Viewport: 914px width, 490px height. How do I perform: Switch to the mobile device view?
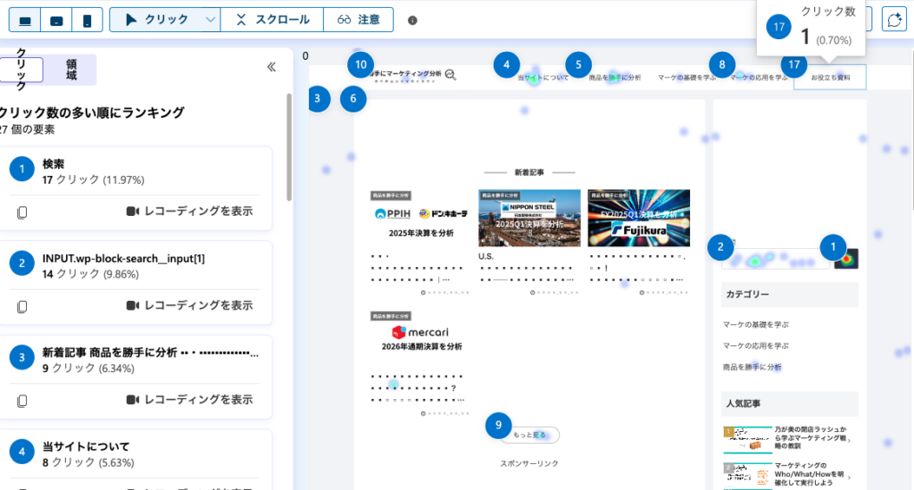(x=87, y=20)
